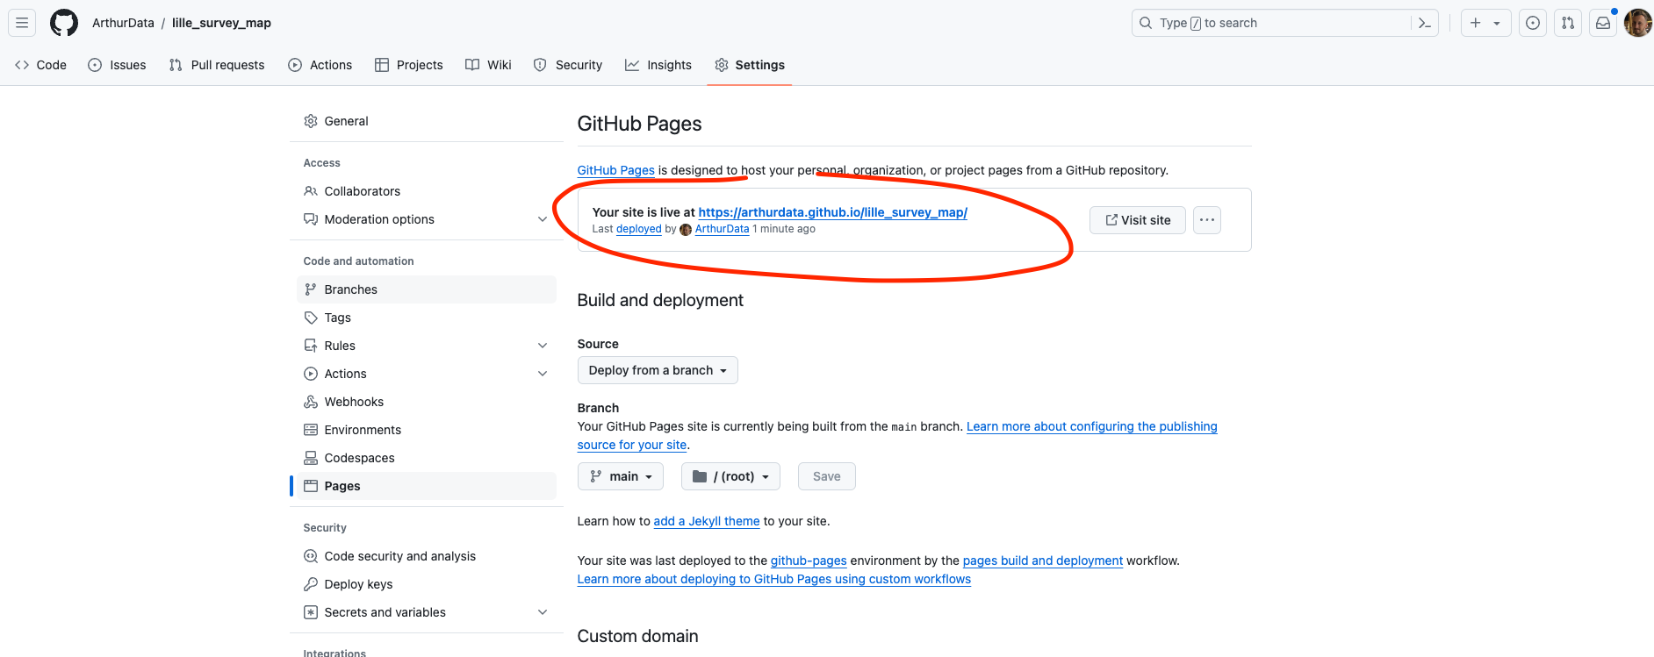
Task: Open Environments settings page
Action: click(427, 430)
